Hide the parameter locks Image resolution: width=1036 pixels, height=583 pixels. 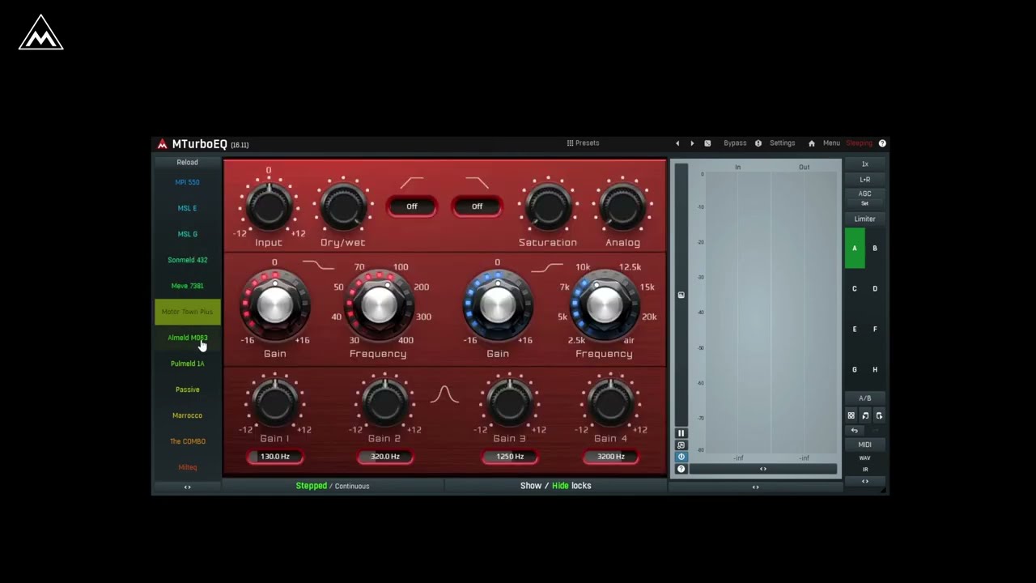pyautogui.click(x=560, y=486)
